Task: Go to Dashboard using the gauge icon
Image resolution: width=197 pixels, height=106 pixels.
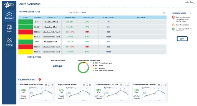Action: (9, 16)
